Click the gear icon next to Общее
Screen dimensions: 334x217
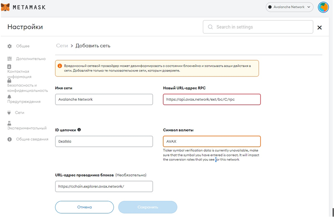point(10,46)
